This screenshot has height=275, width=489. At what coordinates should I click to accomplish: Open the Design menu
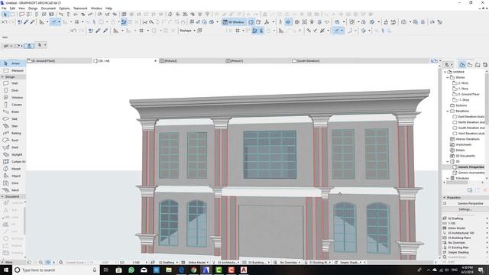coord(33,8)
